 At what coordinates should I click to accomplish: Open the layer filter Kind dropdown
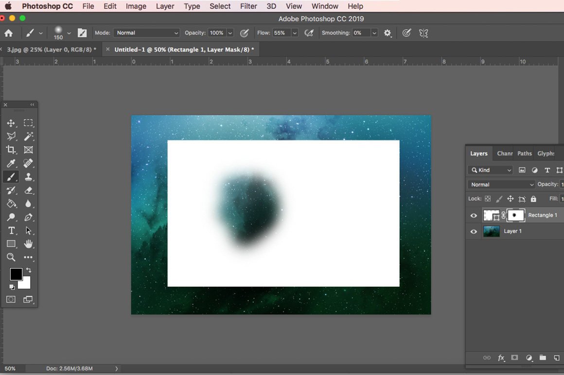[491, 170]
